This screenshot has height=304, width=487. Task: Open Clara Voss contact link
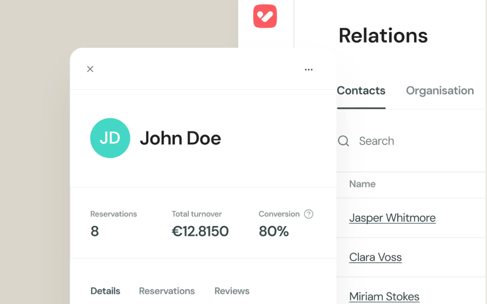click(375, 257)
